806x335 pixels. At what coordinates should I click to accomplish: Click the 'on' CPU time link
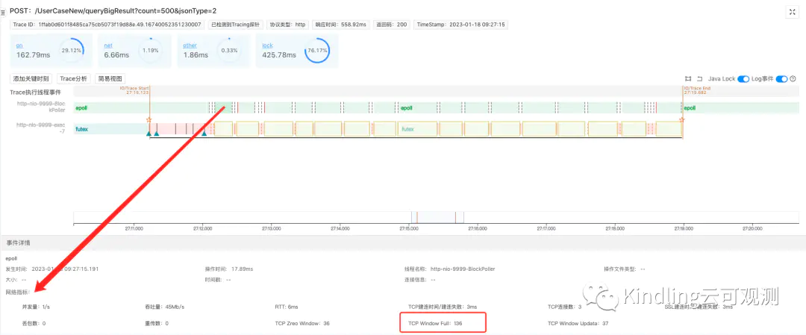(19, 46)
